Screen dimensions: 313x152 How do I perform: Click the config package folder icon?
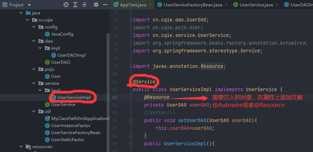[x=41, y=27]
